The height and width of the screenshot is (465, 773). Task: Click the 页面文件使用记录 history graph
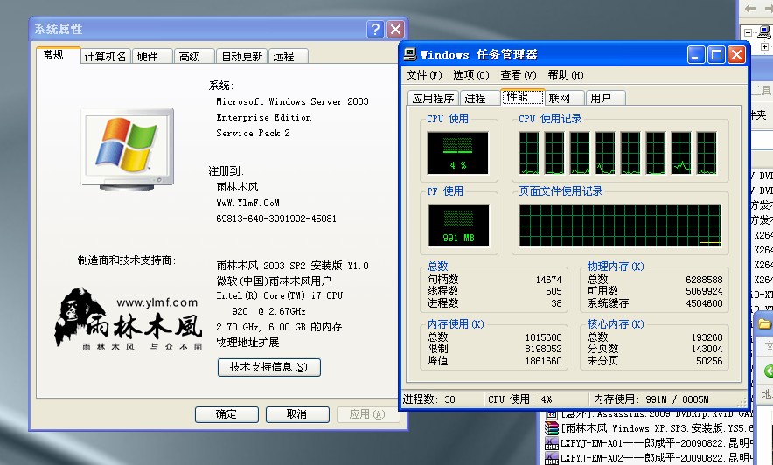pyautogui.click(x=620, y=226)
